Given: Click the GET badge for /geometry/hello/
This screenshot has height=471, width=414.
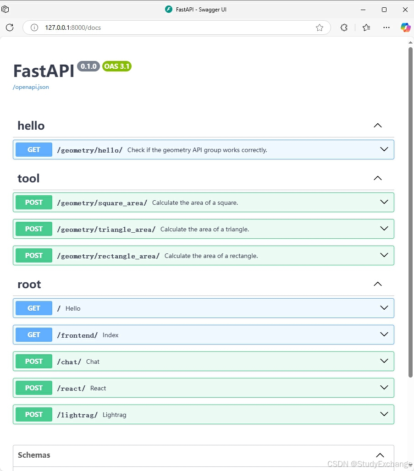Looking at the screenshot, I should click(x=33, y=149).
